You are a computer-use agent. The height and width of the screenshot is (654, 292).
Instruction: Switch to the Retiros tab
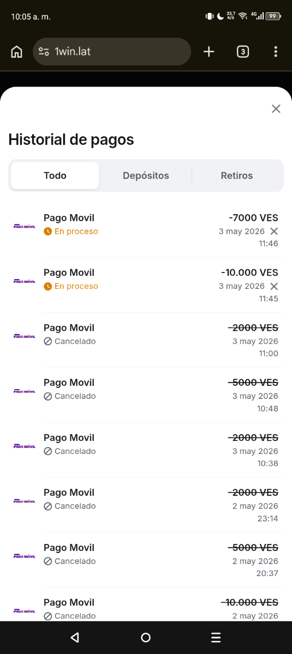[237, 175]
